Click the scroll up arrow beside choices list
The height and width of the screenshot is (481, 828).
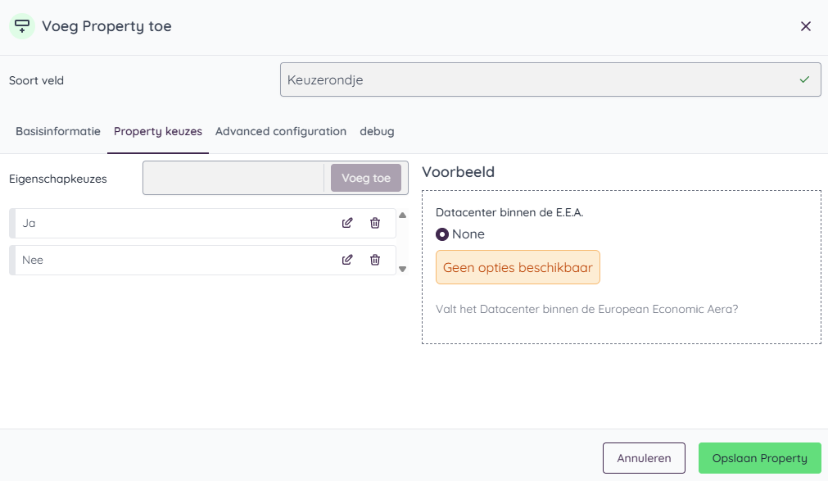point(402,216)
